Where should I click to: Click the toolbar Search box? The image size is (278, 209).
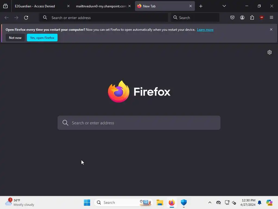pyautogui.click(x=195, y=18)
